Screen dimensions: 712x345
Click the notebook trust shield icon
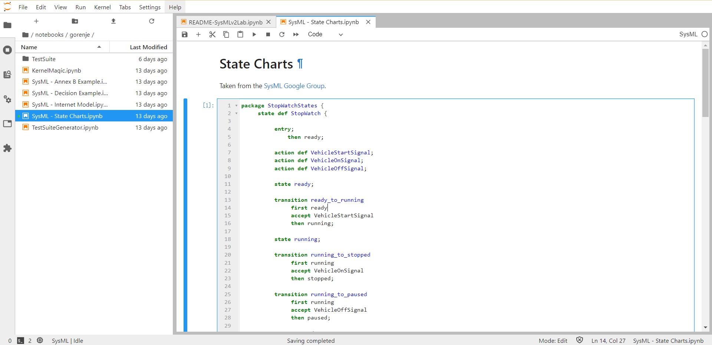click(x=580, y=340)
